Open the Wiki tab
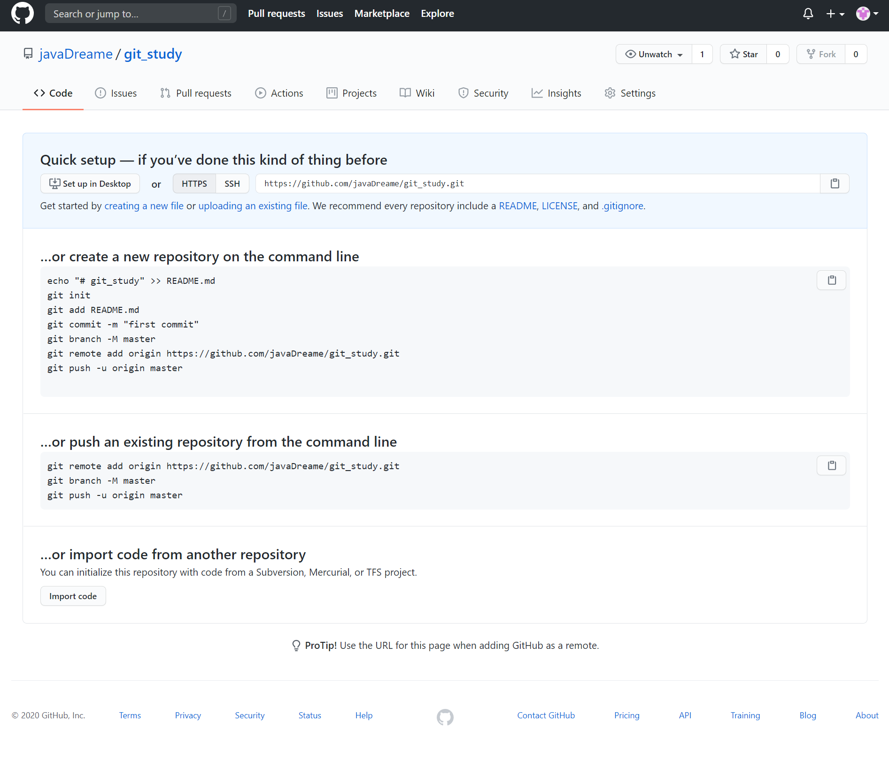The image size is (889, 761). click(x=417, y=93)
